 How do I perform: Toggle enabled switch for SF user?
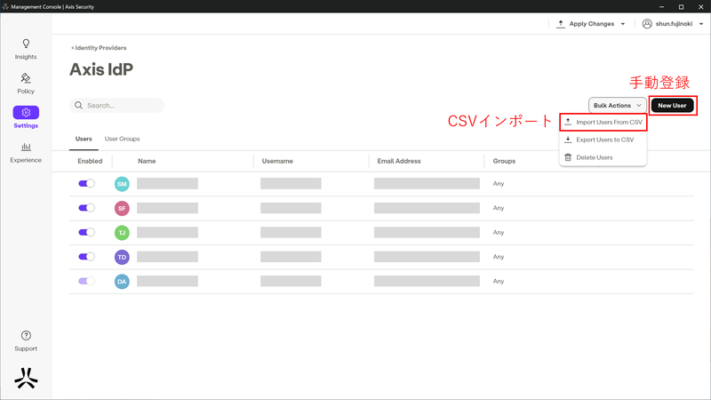(86, 208)
